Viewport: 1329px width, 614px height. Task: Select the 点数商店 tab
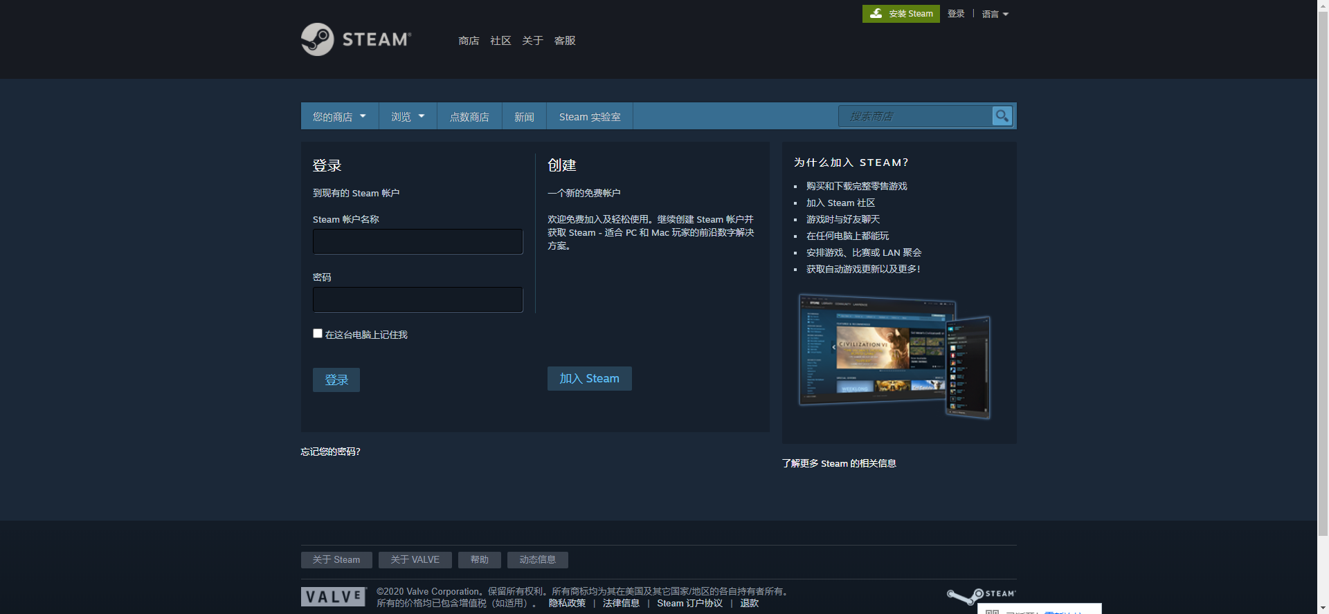(469, 116)
